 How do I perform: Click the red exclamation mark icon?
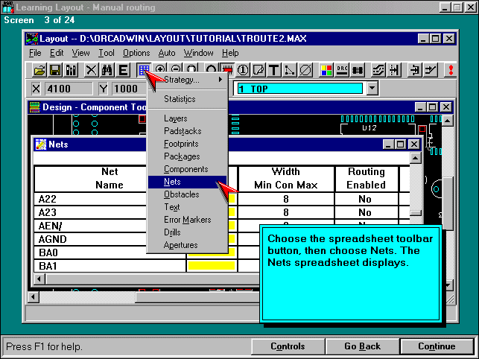coord(451,70)
